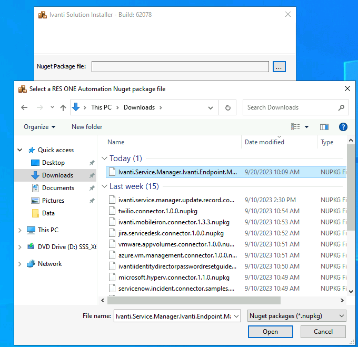This screenshot has width=358, height=347.
Task: Expand the This PC tree node
Action: pyautogui.click(x=20, y=230)
